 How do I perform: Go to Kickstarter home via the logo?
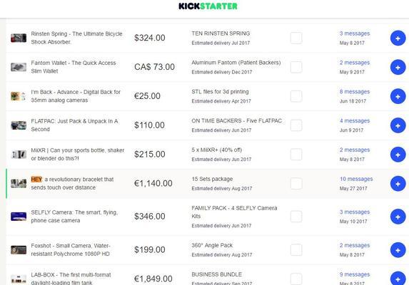(208, 6)
